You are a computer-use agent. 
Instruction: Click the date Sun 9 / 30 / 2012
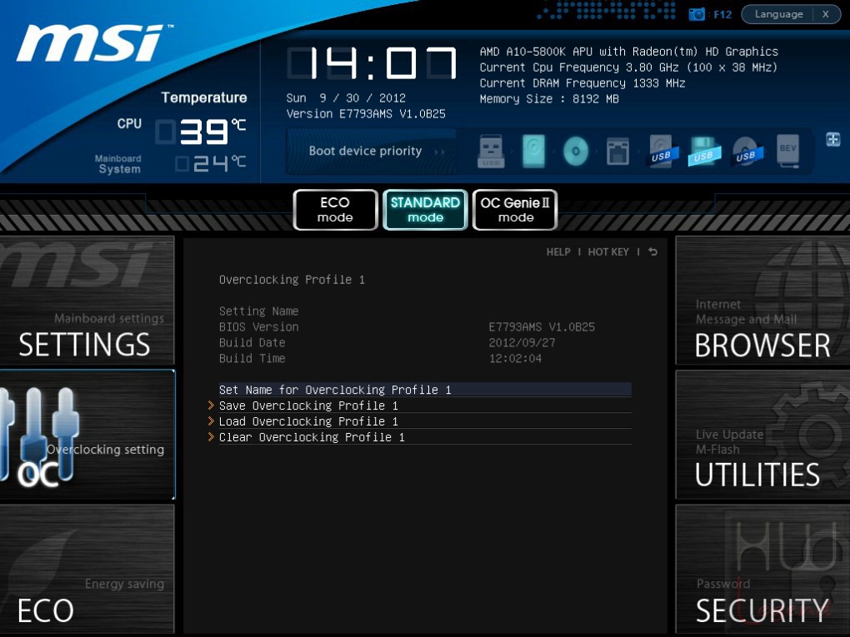pos(346,98)
